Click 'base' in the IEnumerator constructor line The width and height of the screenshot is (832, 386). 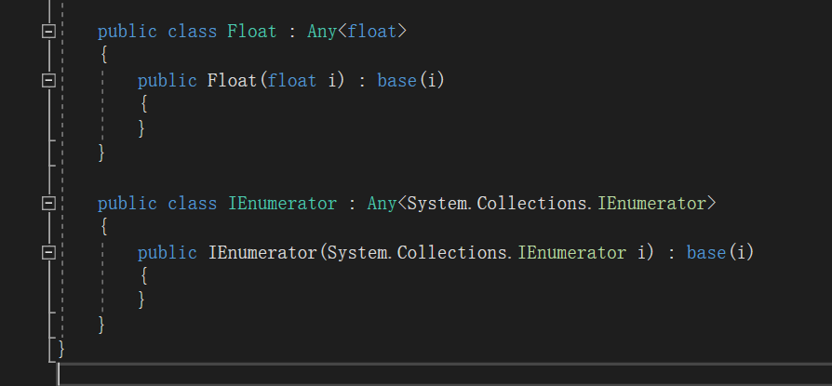(x=706, y=252)
